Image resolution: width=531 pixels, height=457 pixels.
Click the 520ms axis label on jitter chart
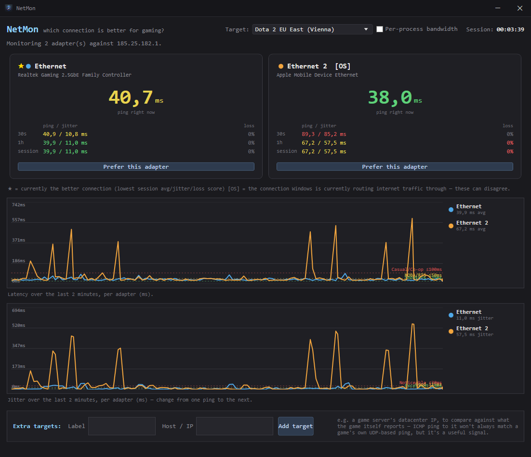click(x=19, y=325)
